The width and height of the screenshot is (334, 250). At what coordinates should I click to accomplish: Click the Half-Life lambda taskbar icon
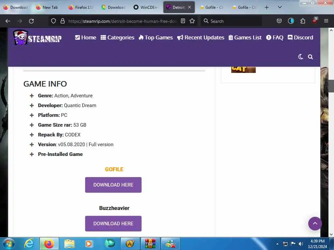point(130,243)
